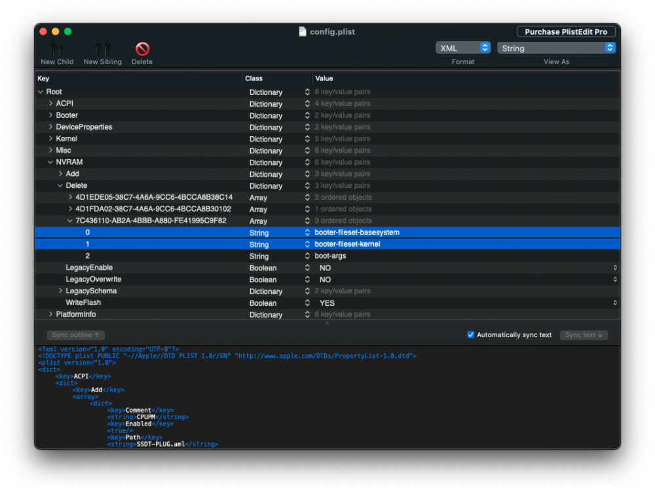The width and height of the screenshot is (655, 495).
Task: Open class stepper for WriteFlash row
Action: pos(307,302)
